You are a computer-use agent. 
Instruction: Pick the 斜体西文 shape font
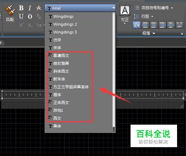79,71
